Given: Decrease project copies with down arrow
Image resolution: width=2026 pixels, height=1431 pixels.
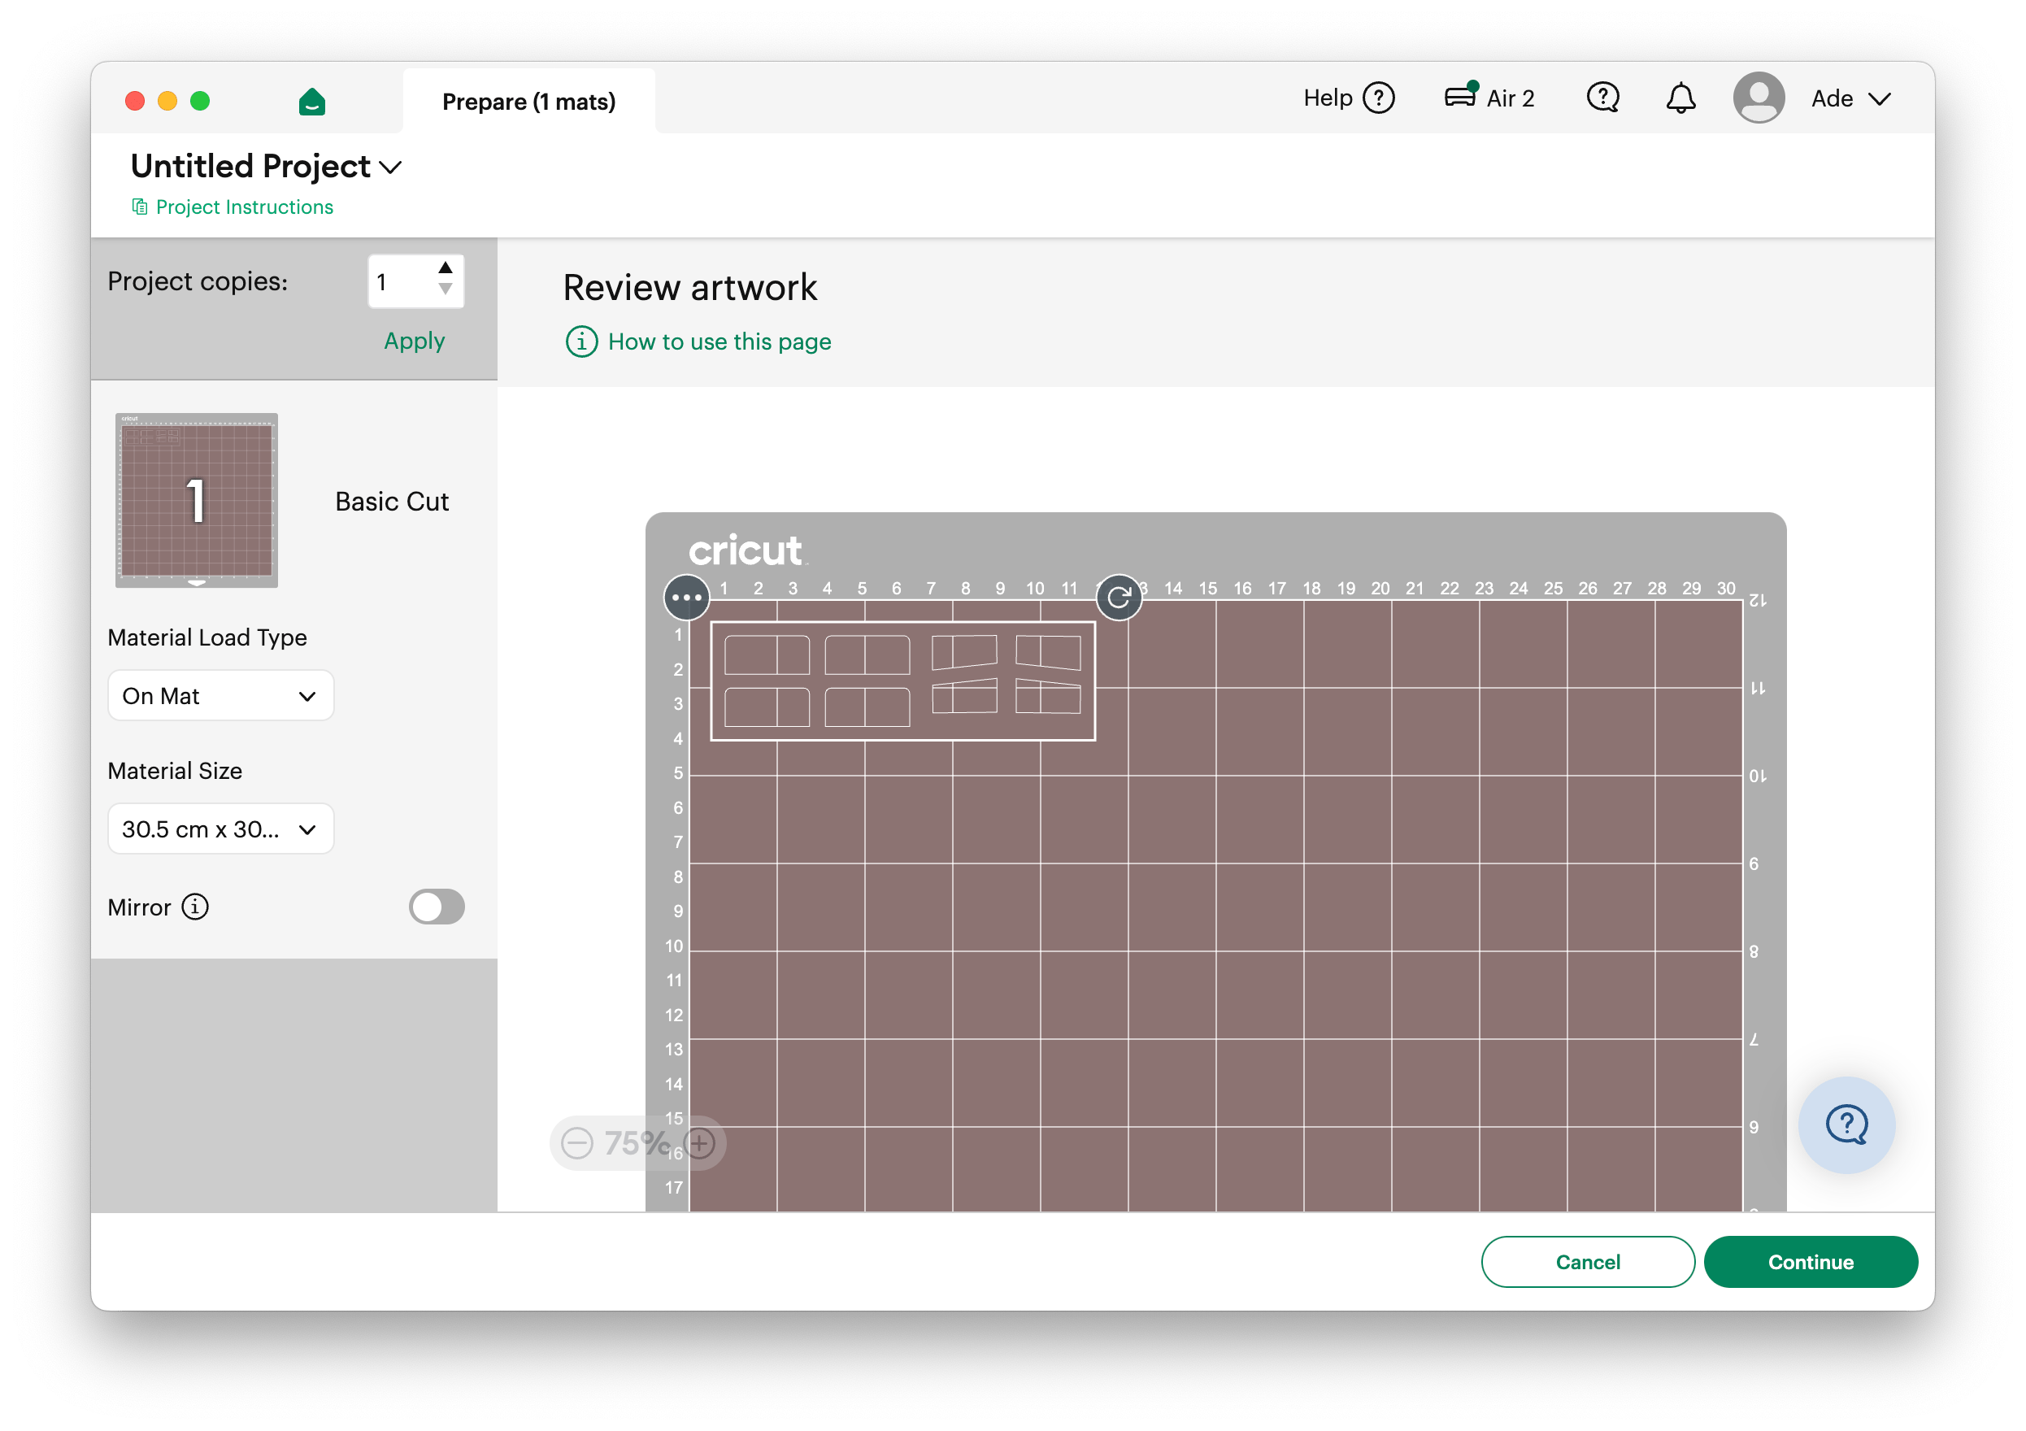Looking at the screenshot, I should click(x=446, y=289).
